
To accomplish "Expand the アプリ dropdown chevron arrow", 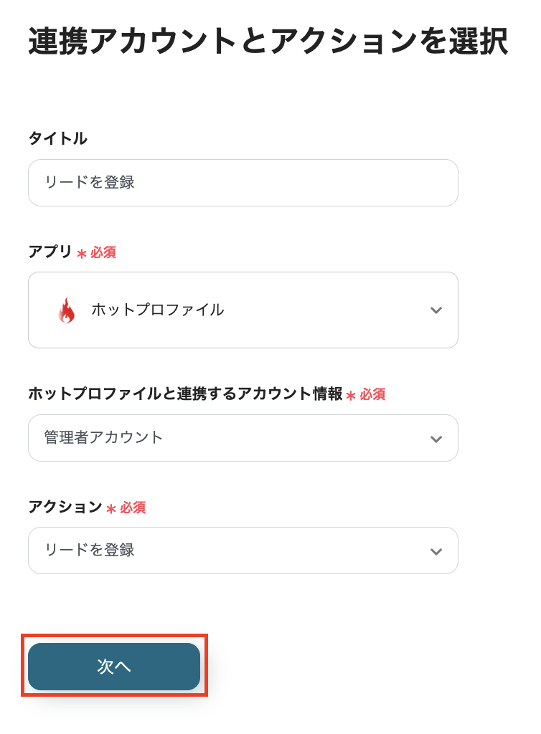I will point(436,310).
